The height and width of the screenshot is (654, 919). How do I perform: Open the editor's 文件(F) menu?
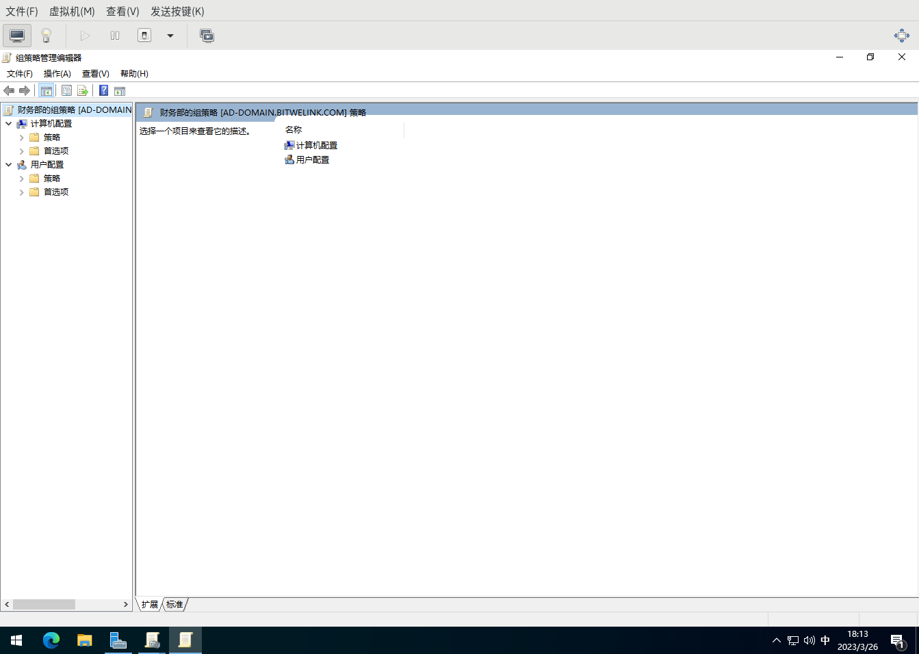click(x=20, y=74)
